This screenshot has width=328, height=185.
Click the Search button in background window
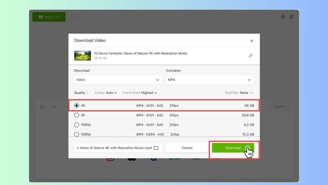[279, 107]
